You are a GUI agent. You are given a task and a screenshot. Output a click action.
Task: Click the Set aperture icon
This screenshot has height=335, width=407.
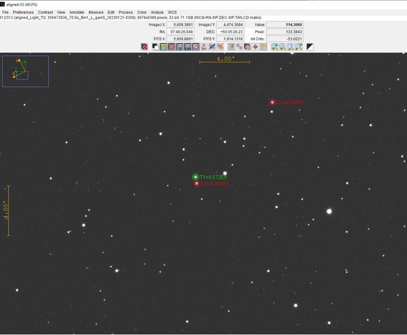(x=204, y=47)
